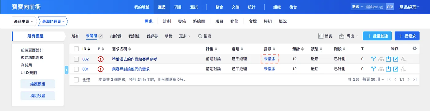The image size is (430, 111).
Task: Jump to last page of results
Action: (415, 79)
